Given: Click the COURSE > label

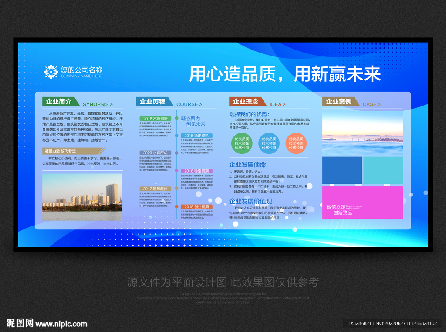Looking at the screenshot, I should point(189,104).
